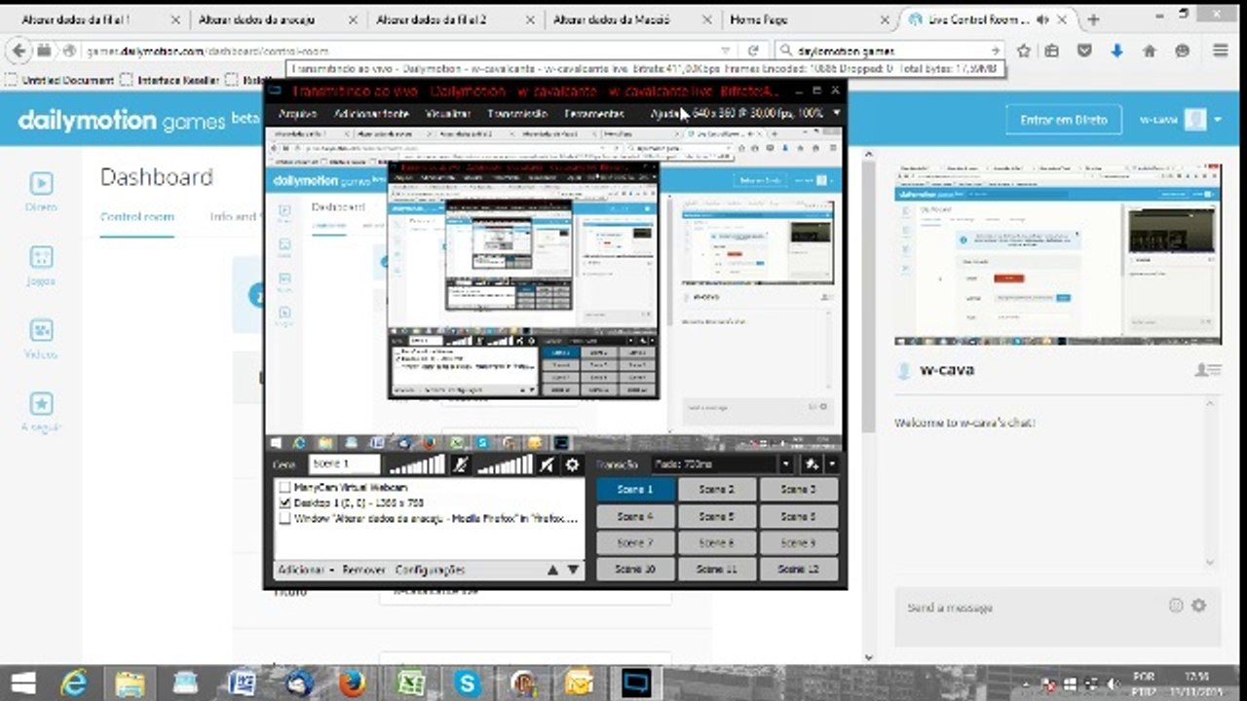Screen dimensions: 1247x701
Task: Move selected source up with the arrow
Action: [x=553, y=570]
